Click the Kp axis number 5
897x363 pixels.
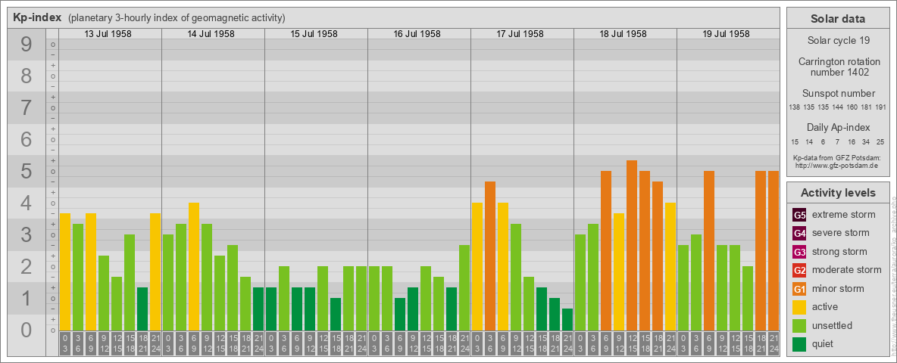[27, 171]
